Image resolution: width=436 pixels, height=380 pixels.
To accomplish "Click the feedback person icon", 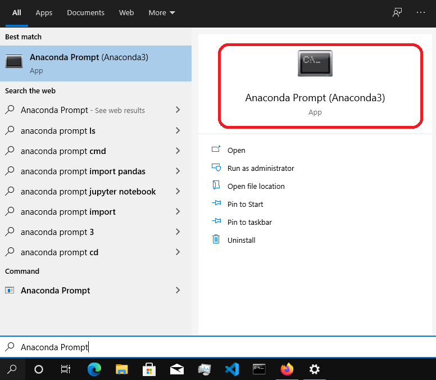I will [x=397, y=12].
